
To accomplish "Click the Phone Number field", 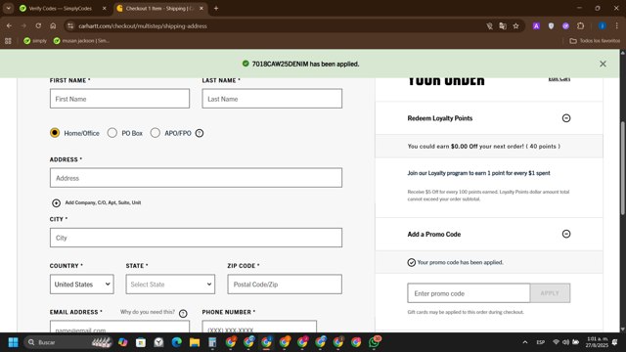I will click(x=259, y=327).
